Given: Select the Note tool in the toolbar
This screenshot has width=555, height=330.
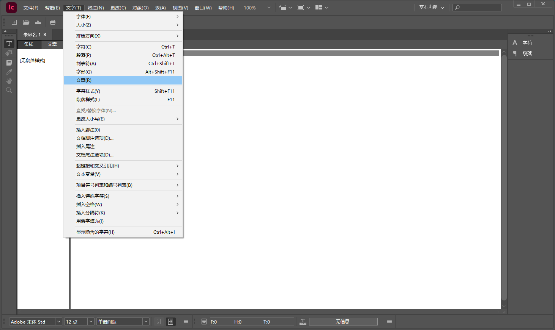Looking at the screenshot, I should click(x=9, y=62).
